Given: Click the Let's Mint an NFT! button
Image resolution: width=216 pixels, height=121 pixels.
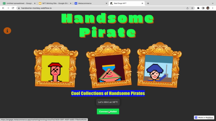Looking at the screenshot, I should [x=108, y=102].
